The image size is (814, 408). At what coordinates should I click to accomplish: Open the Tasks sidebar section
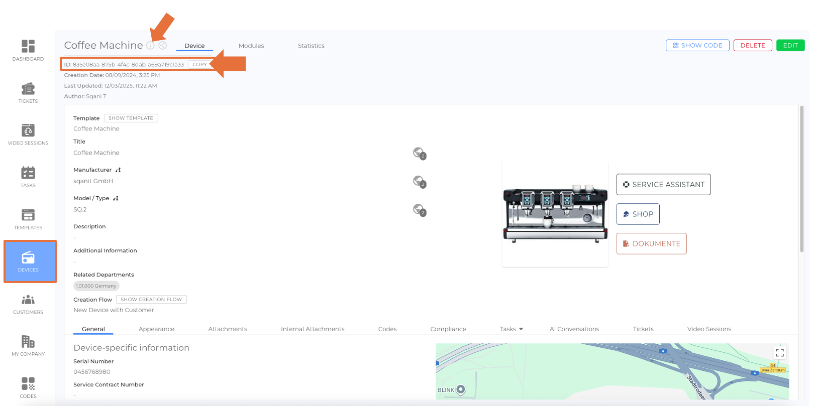tap(28, 177)
